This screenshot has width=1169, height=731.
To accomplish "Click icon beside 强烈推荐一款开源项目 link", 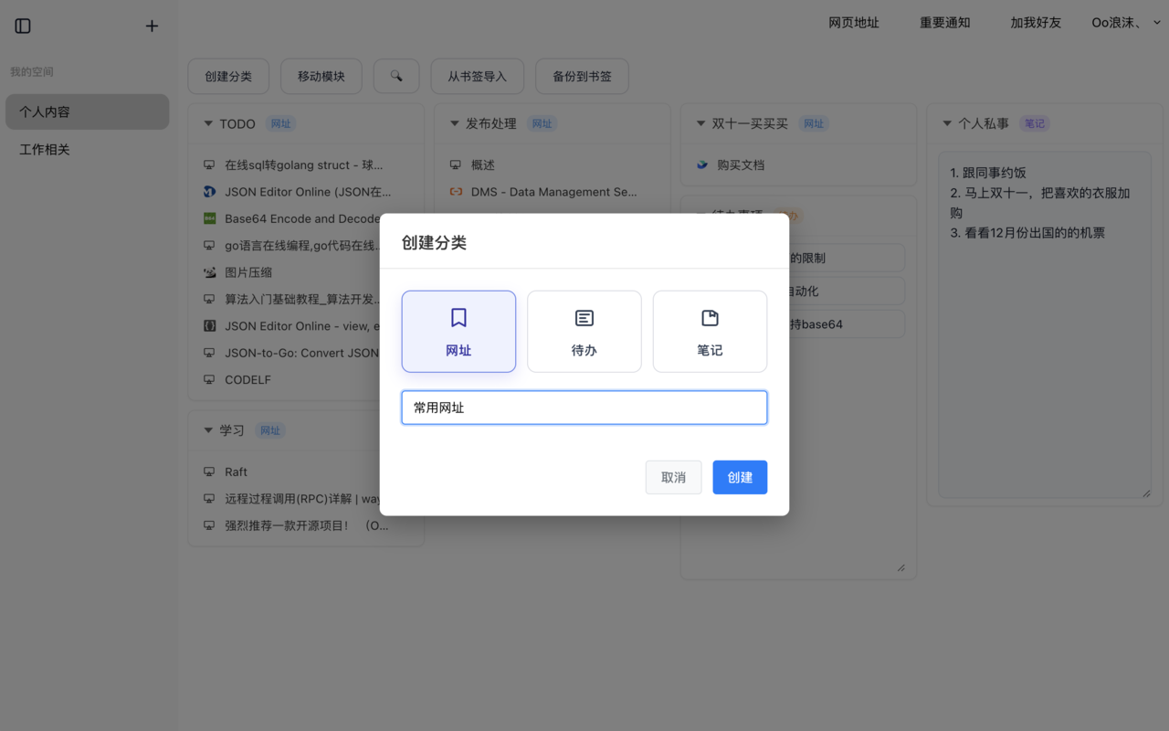I will click(209, 525).
